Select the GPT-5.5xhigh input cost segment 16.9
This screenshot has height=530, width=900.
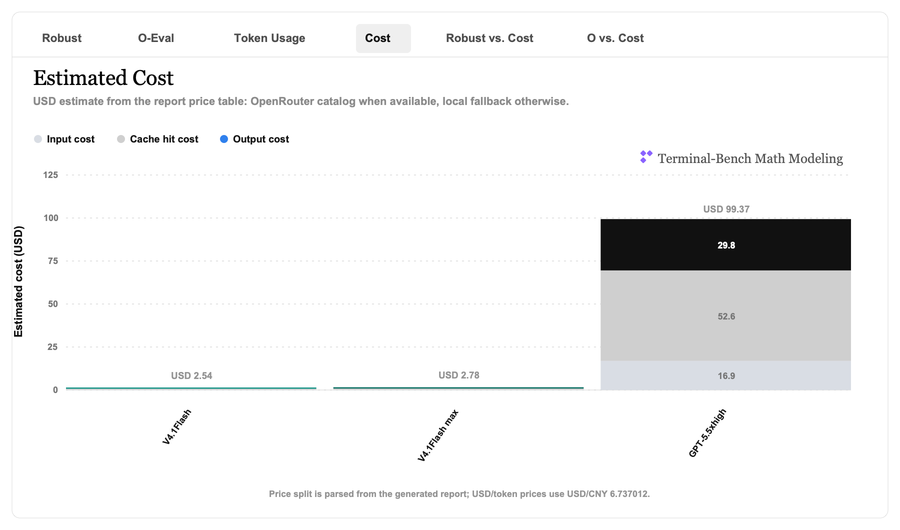coord(725,375)
